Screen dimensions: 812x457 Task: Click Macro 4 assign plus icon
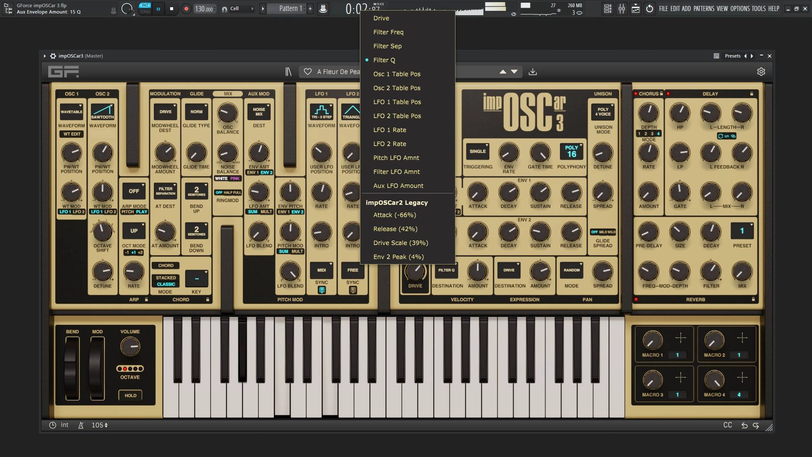742,377
